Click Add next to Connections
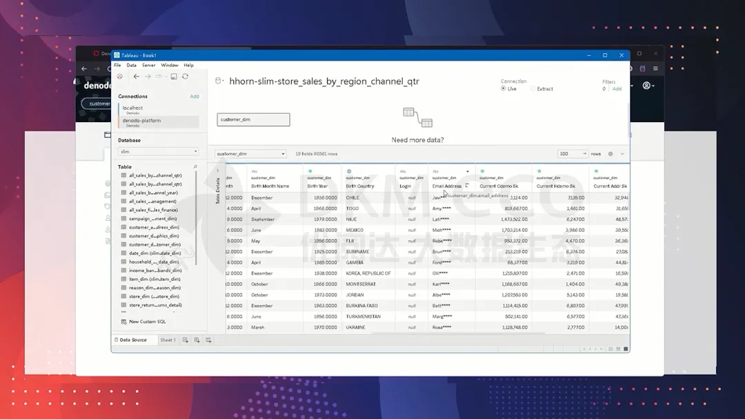Viewport: 745px width, 419px height. 195,97
